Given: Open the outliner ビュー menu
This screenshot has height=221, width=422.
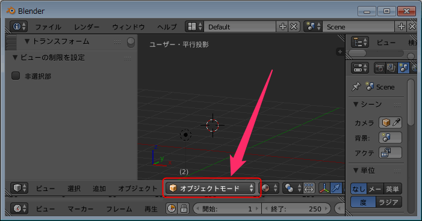Looking at the screenshot, I should point(386,43).
